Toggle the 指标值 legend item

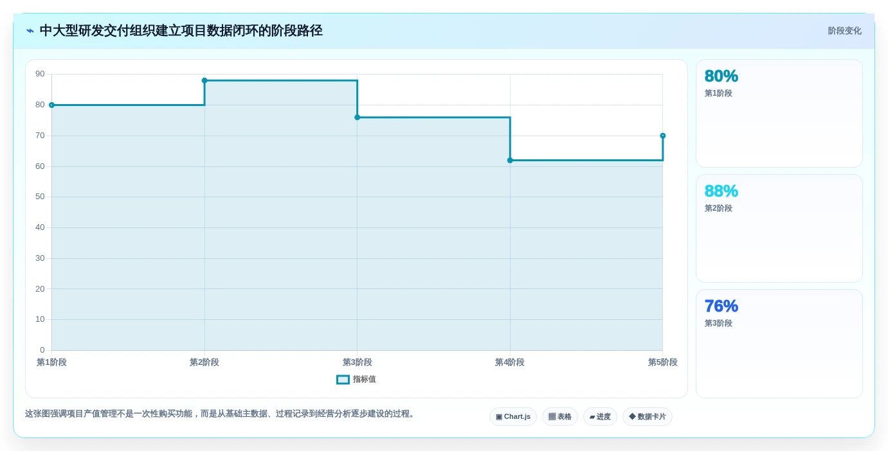(356, 380)
